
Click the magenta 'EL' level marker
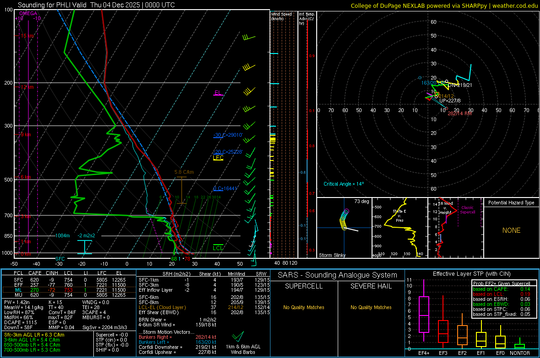(x=218, y=93)
